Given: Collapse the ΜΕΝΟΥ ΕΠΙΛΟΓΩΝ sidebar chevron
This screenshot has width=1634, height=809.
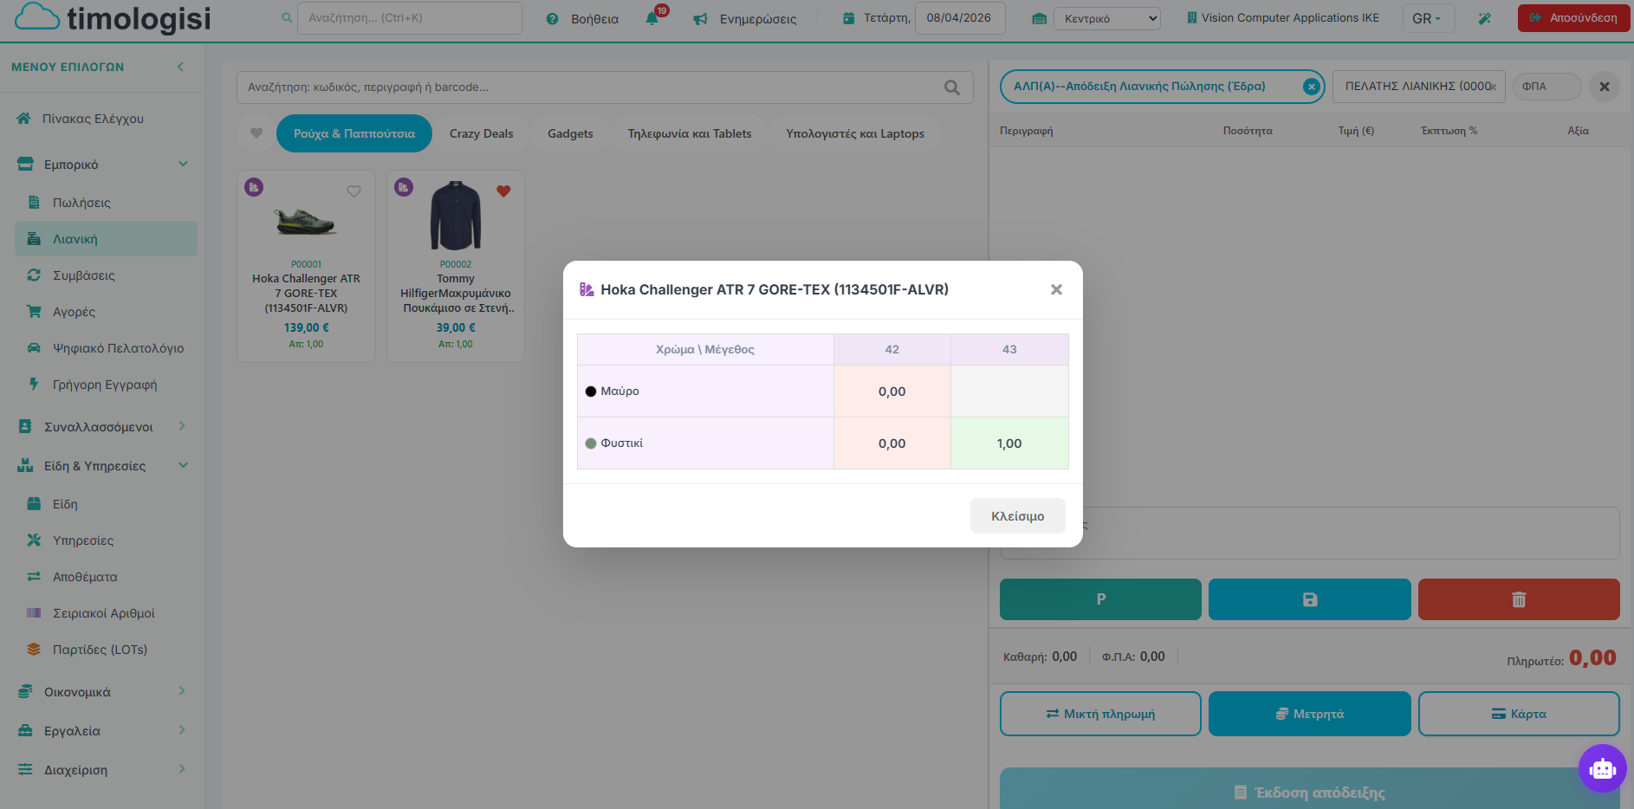Looking at the screenshot, I should pos(180,67).
